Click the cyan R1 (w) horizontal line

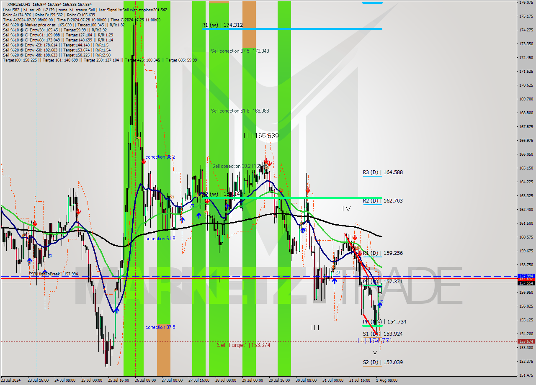[292, 29]
